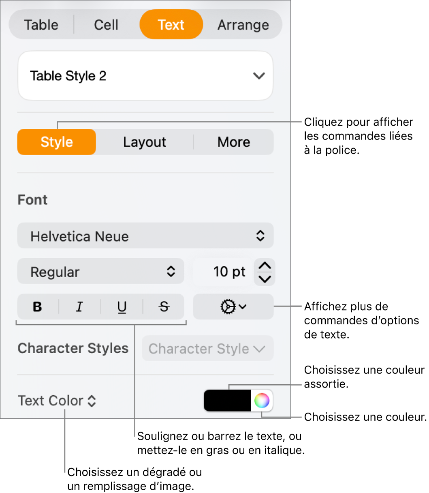
Task: Open the Cell tab
Action: (x=106, y=25)
